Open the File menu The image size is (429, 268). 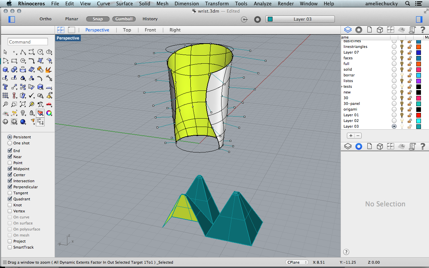[55, 4]
